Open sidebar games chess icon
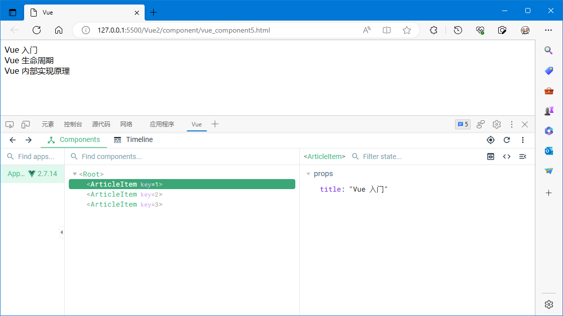The image size is (563, 316). click(548, 111)
